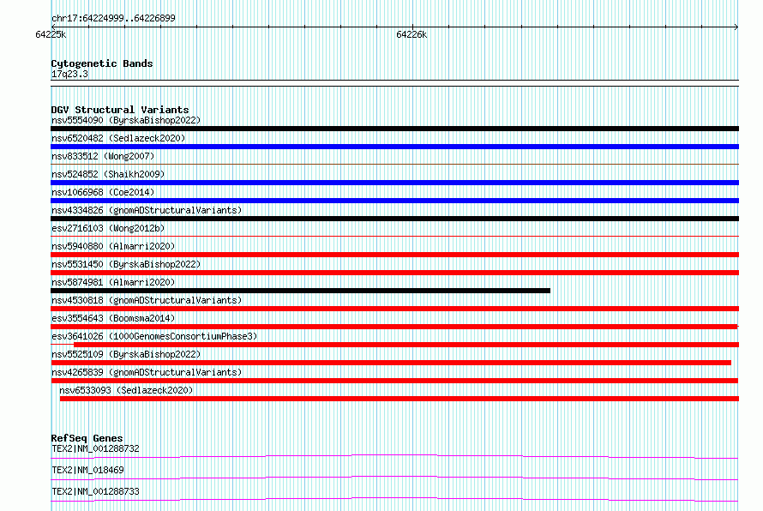Open nsv5525109 (ByrskaBishop2022) variant label
Image resolution: width=763 pixels, height=511 pixels.
(x=126, y=354)
